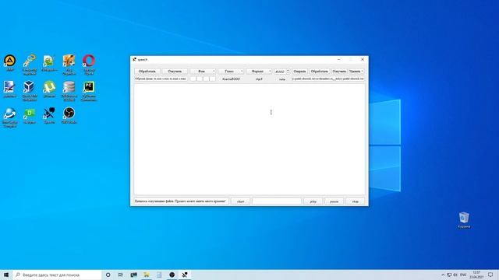This screenshot has height=280, width=499.
Task: Click into the large empty text area
Action: coord(249,139)
